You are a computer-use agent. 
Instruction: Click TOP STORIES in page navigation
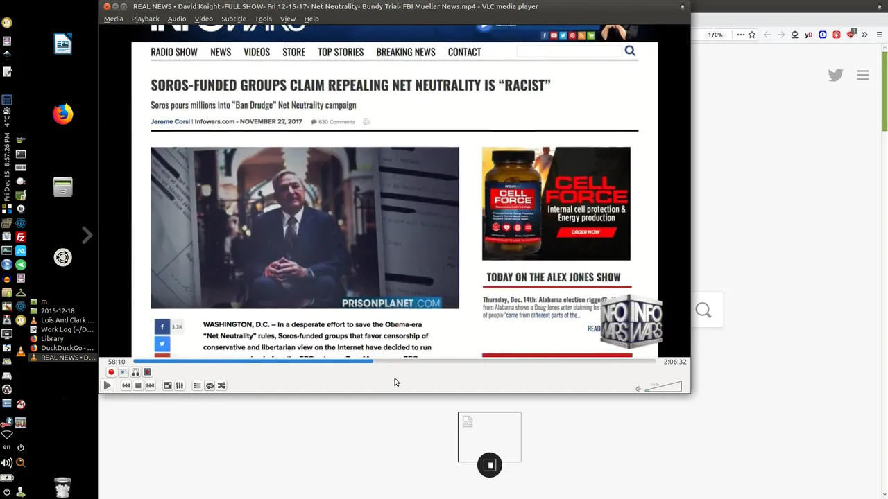click(x=341, y=52)
